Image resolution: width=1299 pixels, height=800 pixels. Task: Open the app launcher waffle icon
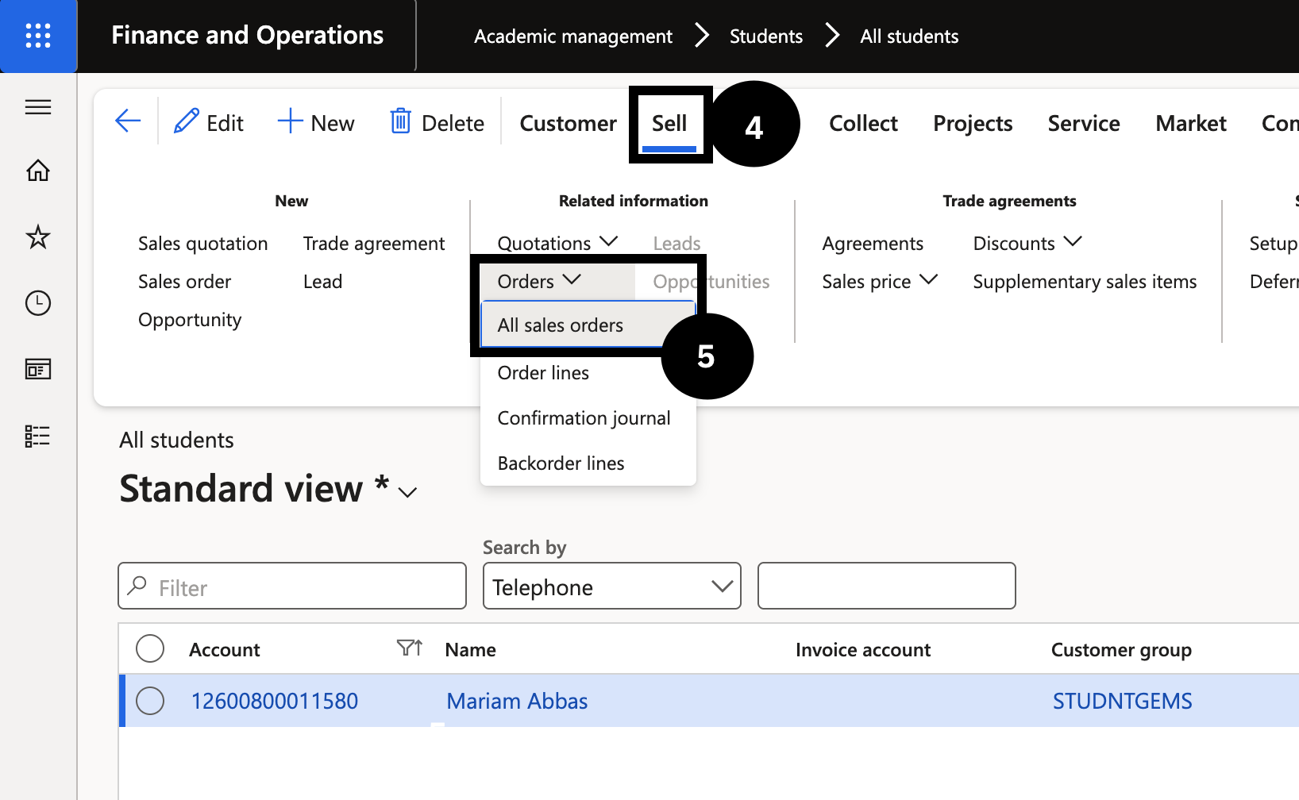click(x=38, y=36)
